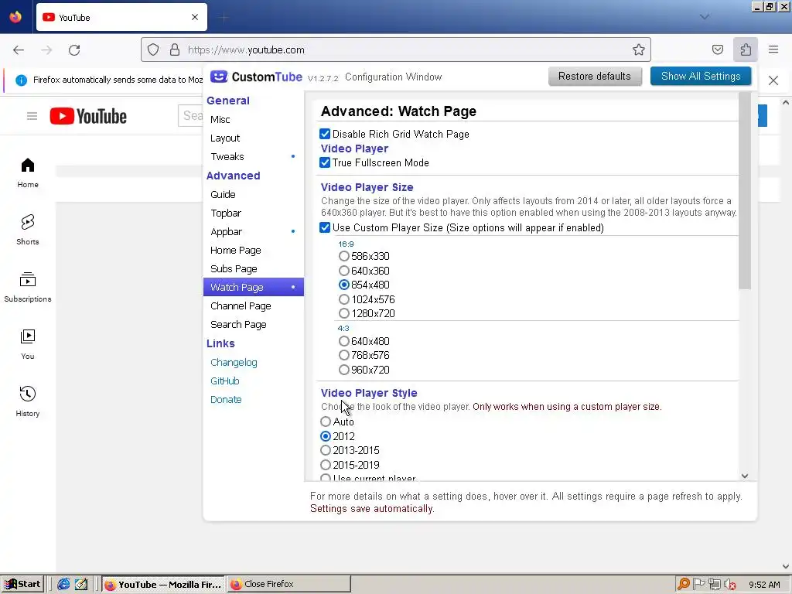Open tracking protection shield icon
Image resolution: width=792 pixels, height=594 pixels.
point(153,49)
